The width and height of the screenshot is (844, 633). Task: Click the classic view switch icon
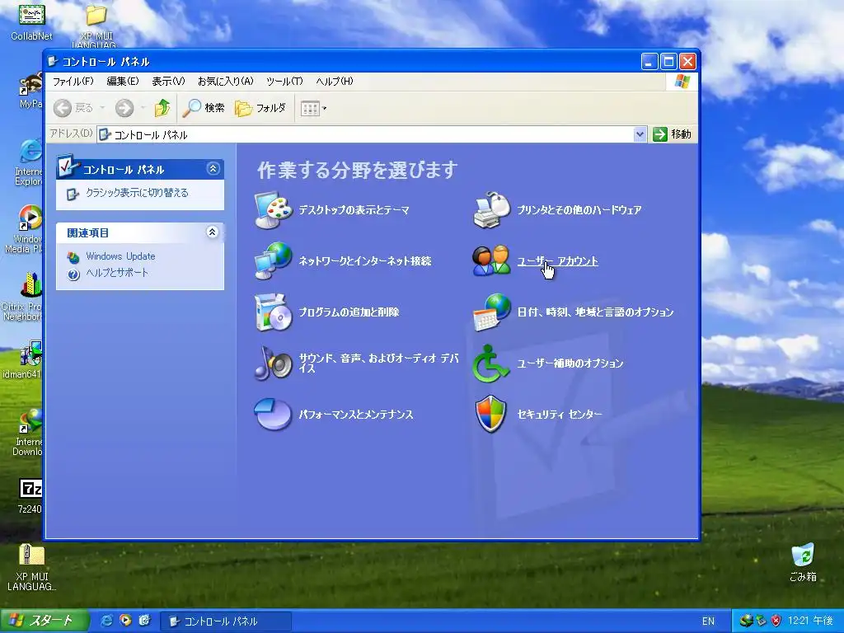coord(73,194)
